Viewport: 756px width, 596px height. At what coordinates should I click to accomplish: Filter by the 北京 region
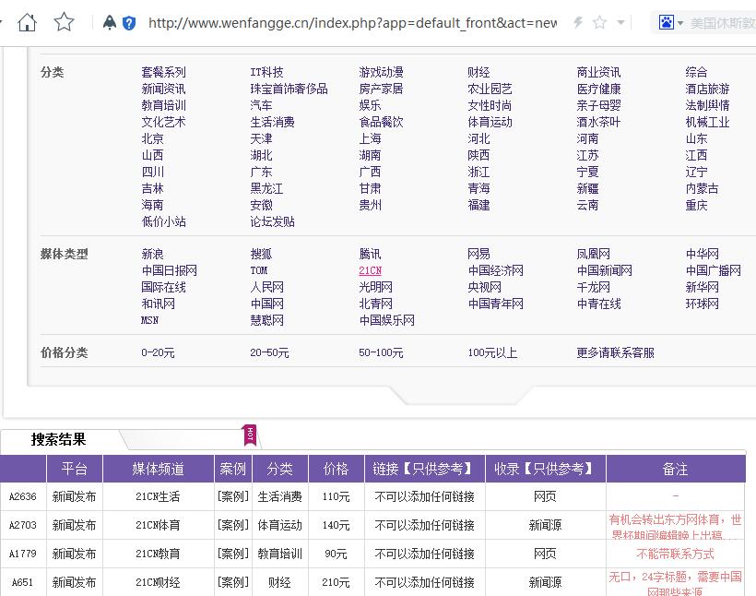(x=152, y=138)
